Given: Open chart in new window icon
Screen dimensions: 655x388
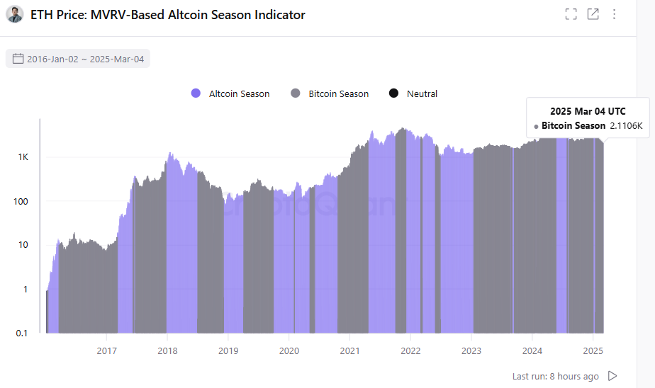Looking at the screenshot, I should 593,14.
